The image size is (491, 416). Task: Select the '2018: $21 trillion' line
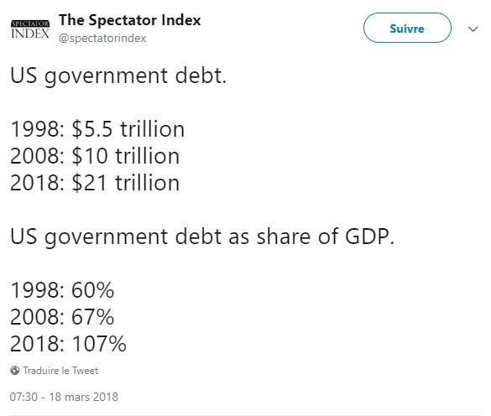tap(95, 183)
